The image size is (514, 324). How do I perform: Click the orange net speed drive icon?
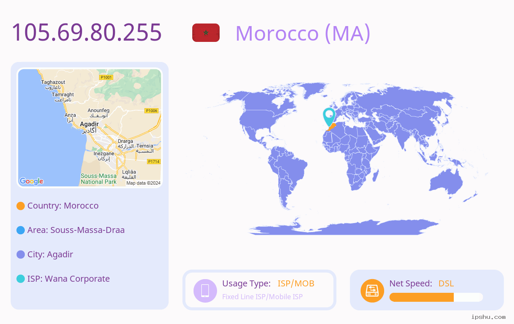pyautogui.click(x=372, y=290)
